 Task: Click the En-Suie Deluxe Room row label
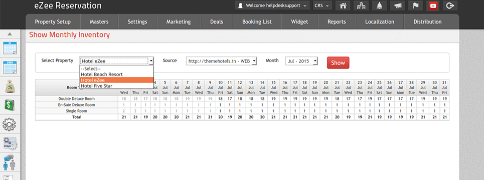click(x=77, y=104)
